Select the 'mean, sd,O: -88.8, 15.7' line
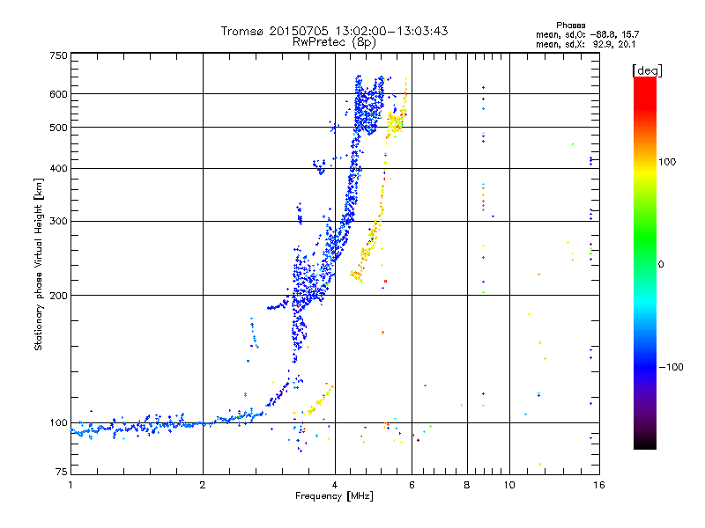The width and height of the screenshot is (705, 528). point(587,34)
